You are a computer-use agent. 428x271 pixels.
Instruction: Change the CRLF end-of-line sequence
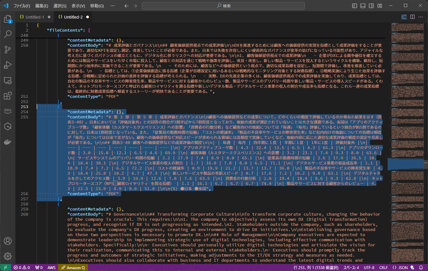[383, 267]
